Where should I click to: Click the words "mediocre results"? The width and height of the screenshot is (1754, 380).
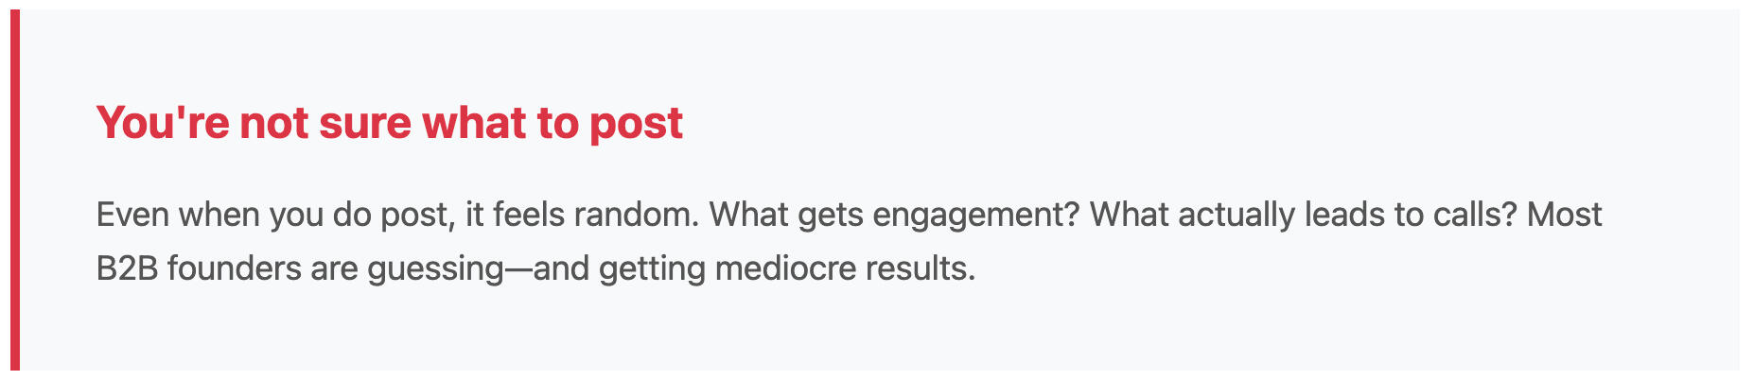(844, 269)
